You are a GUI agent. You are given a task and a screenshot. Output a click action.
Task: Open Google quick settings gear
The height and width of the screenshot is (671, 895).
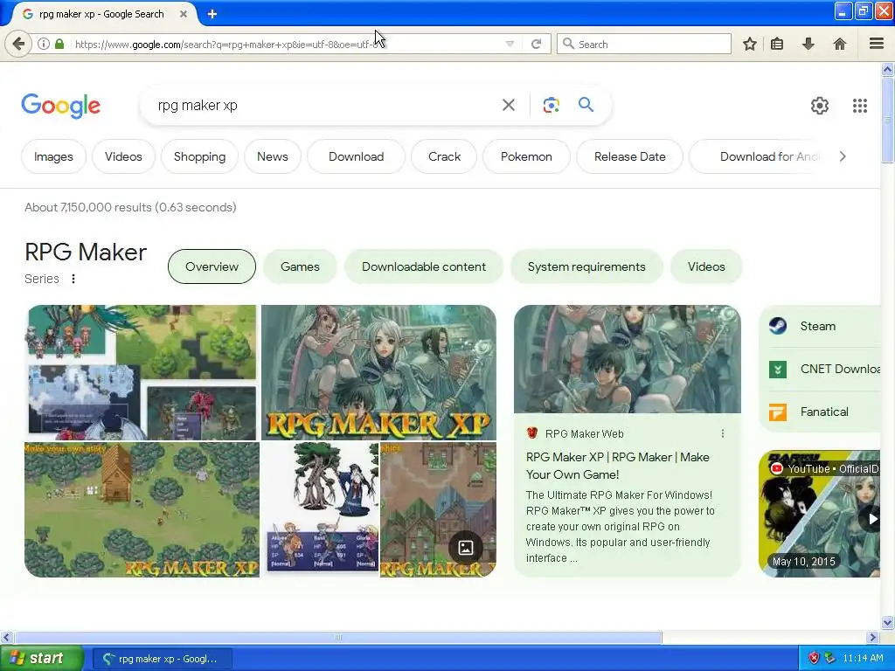(820, 106)
